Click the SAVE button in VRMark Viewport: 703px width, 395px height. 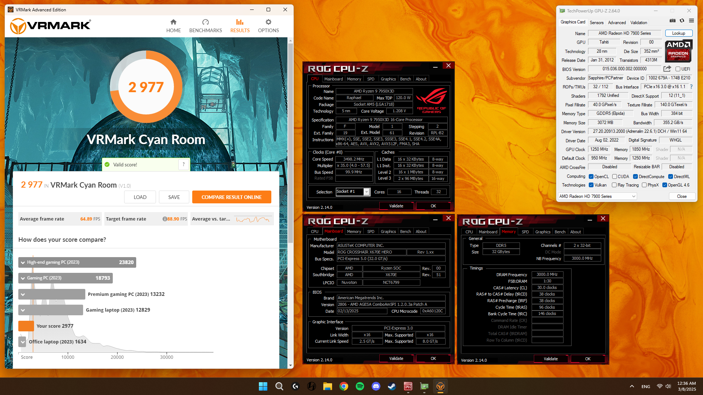(174, 197)
